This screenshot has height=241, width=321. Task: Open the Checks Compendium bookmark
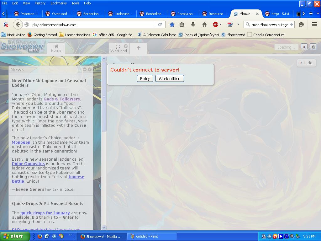click(266, 35)
